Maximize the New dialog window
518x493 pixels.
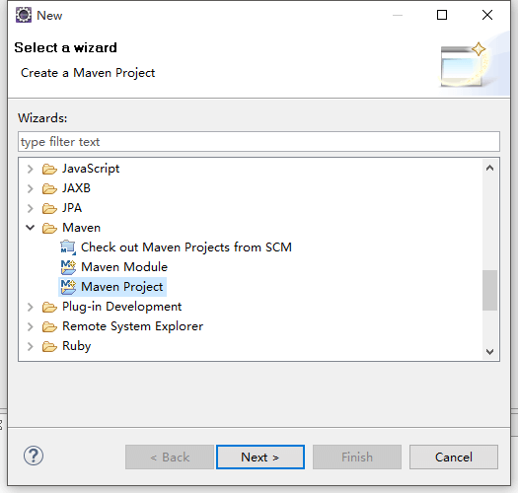pos(442,15)
